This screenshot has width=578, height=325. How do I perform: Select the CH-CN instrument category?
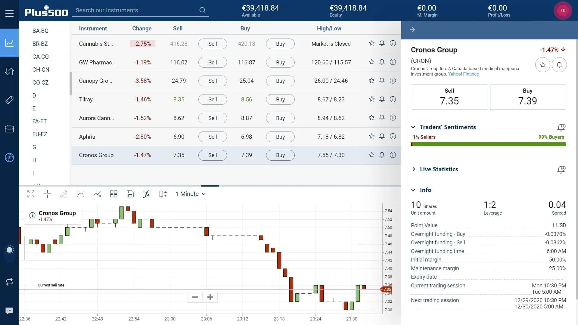point(41,70)
